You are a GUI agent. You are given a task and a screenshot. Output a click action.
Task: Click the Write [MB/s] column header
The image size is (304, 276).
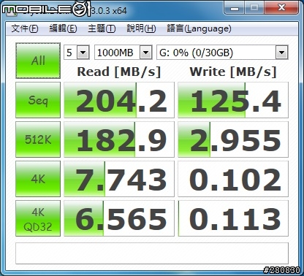233,72
